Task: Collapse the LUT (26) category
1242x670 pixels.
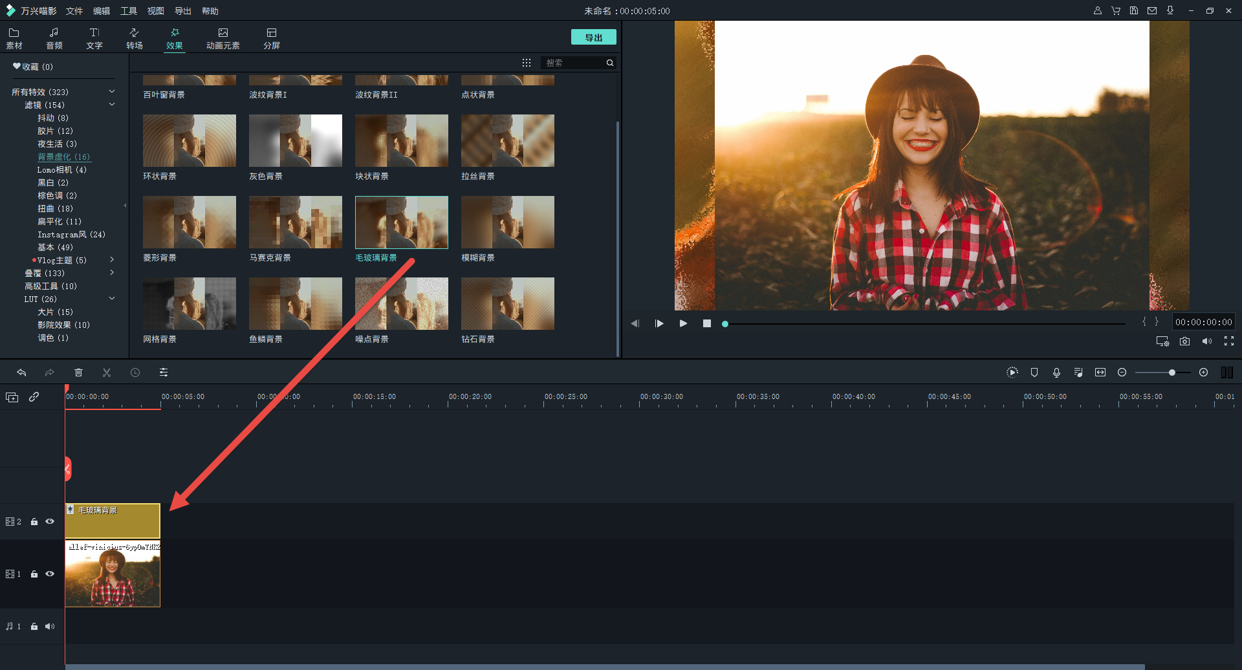Action: 112,299
